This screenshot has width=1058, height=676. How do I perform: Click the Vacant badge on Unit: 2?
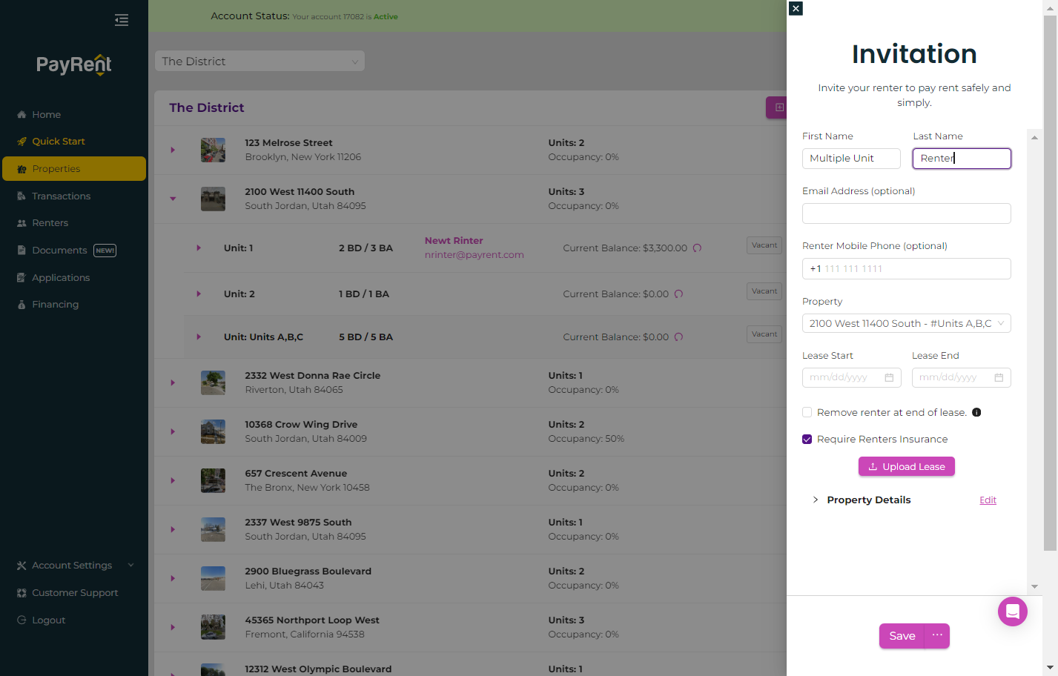click(x=764, y=291)
